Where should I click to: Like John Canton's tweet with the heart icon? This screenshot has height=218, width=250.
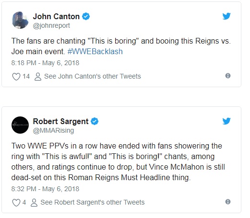point(16,77)
